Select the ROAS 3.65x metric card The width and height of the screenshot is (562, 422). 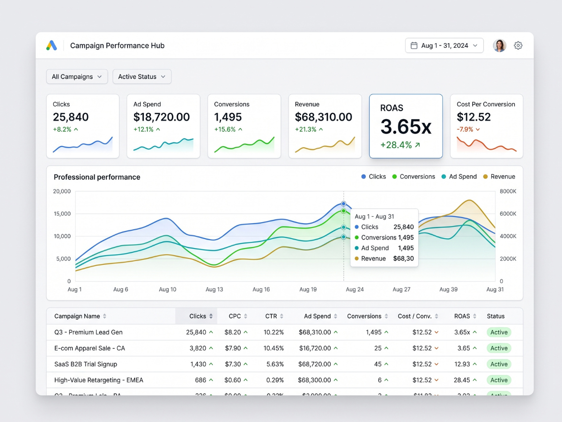coord(406,126)
